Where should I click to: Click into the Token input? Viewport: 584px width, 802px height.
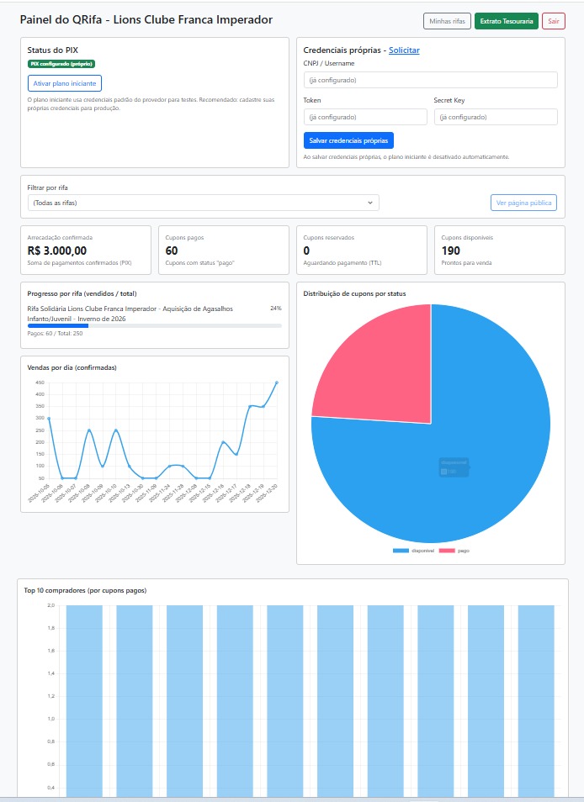click(x=364, y=117)
